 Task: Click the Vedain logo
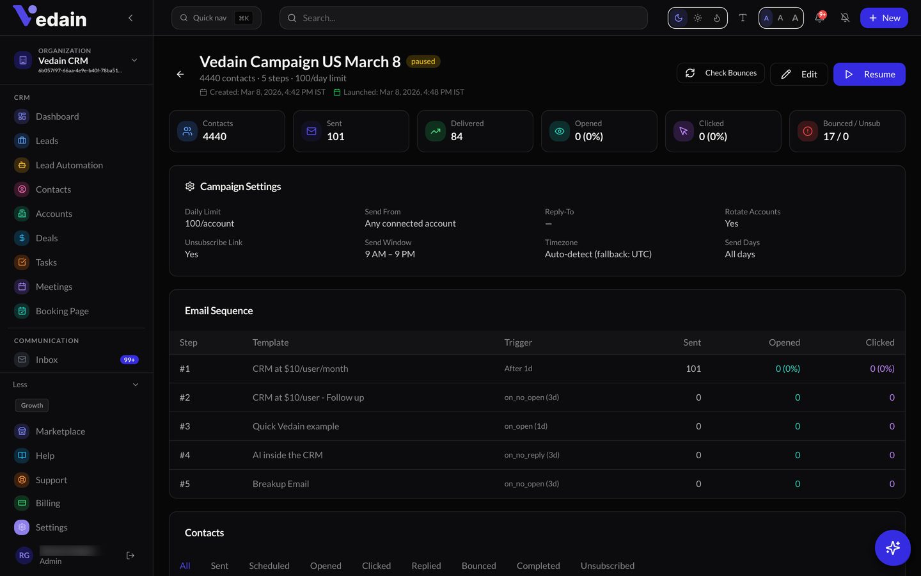tap(50, 17)
